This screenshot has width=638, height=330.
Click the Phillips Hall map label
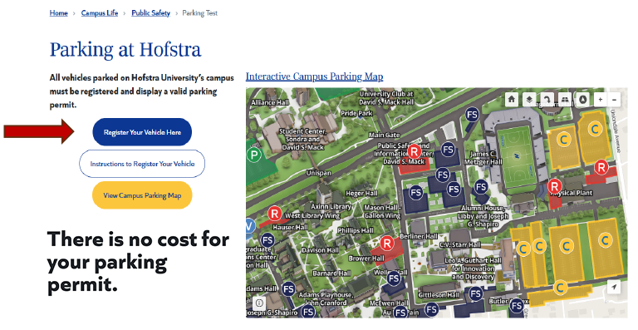[x=356, y=230]
